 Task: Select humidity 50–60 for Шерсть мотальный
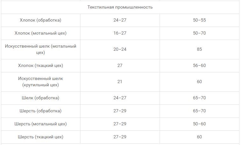coord(199,124)
